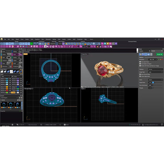Open the Resolution dropdown

pos(153,60)
